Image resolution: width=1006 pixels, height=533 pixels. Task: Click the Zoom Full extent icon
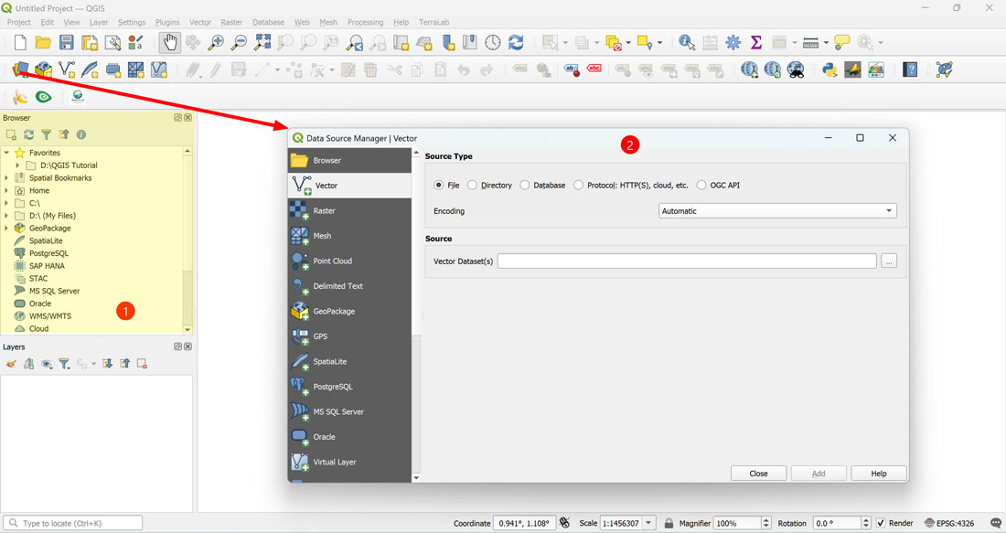click(x=262, y=43)
